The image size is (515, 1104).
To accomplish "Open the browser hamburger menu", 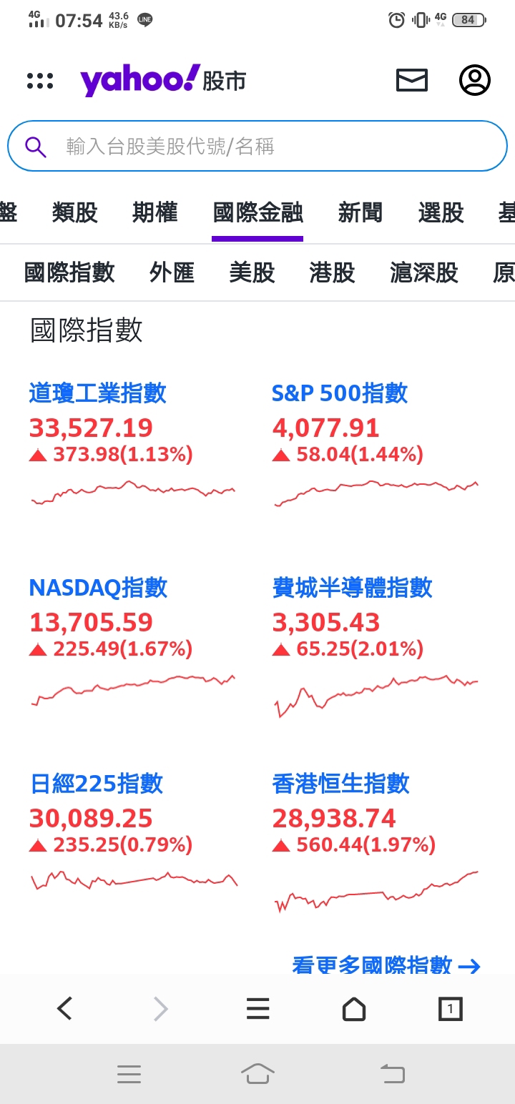I will tap(257, 1008).
